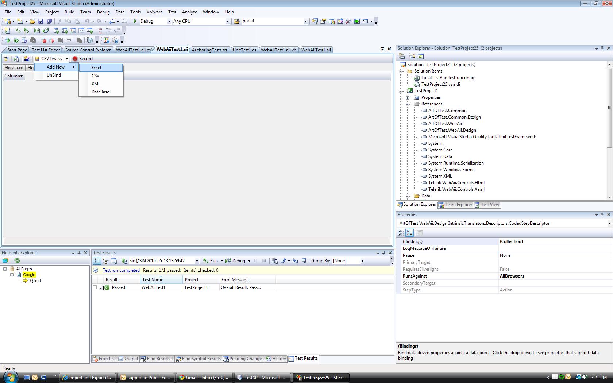Click the Windows Start button
Image resolution: width=613 pixels, height=383 pixels.
coord(10,377)
